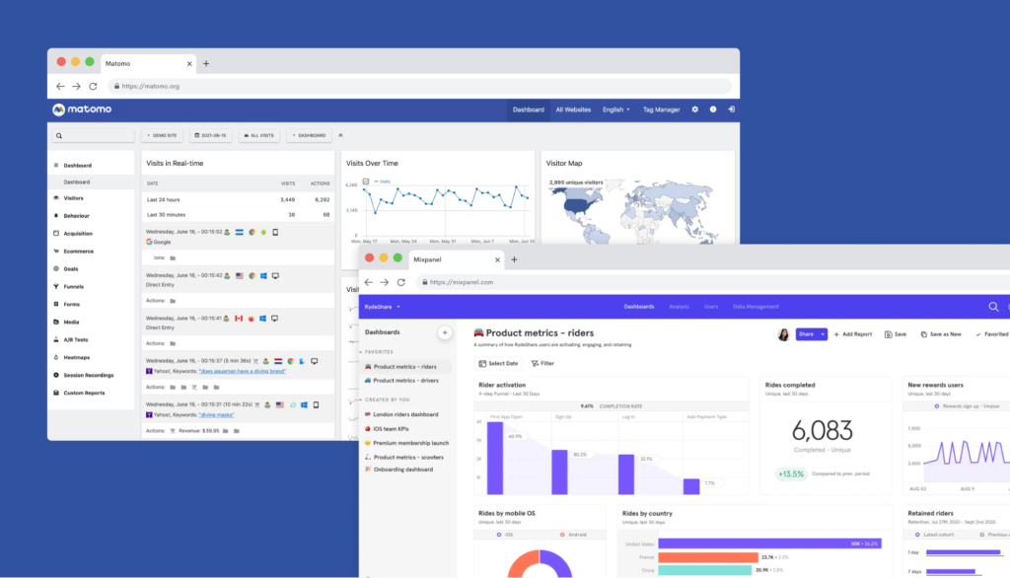Collapse the Favorites section in Mixpanel sidebar
Viewport: 1010px width, 578px height.
point(362,352)
